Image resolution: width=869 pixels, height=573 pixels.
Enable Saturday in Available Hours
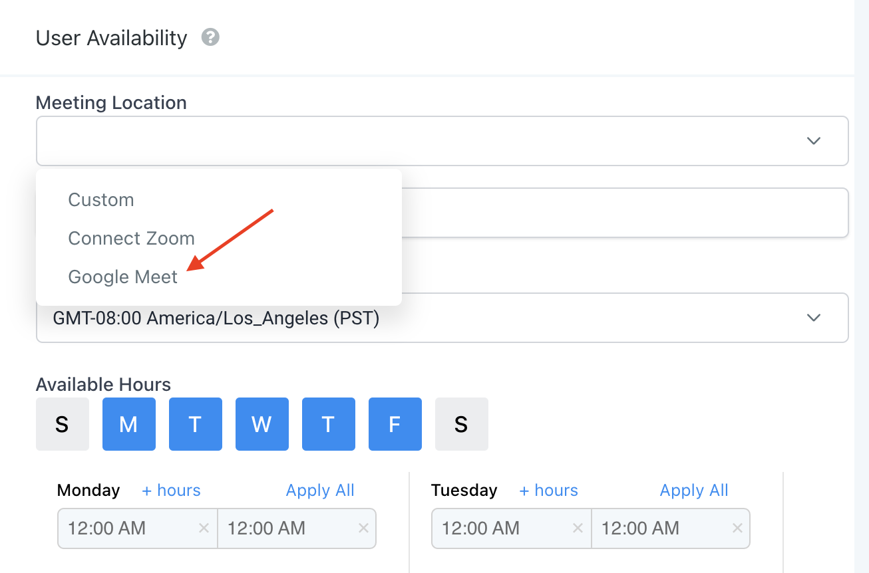pos(461,424)
